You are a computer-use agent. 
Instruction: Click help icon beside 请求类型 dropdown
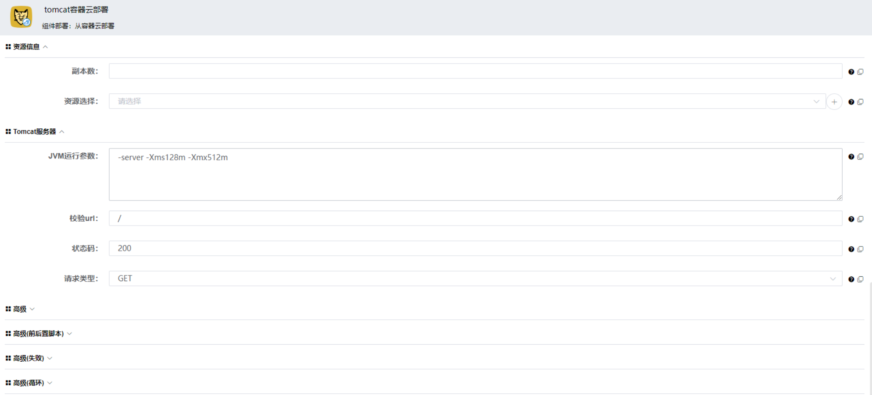851,279
